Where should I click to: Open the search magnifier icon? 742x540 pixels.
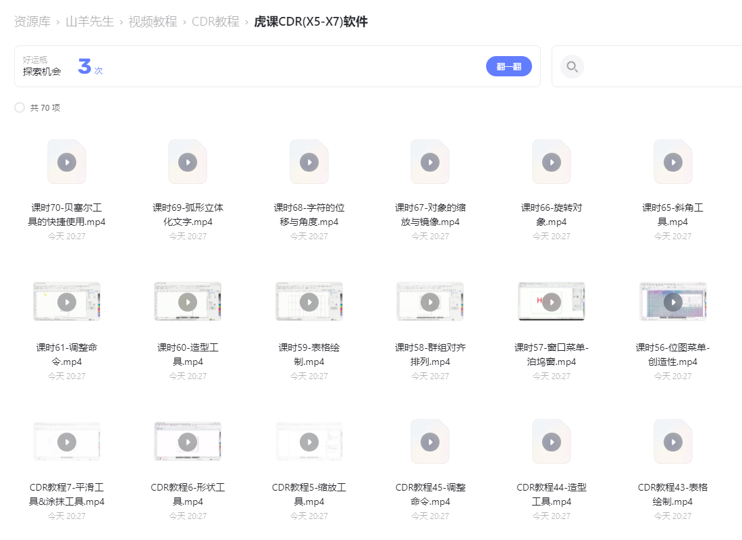pyautogui.click(x=572, y=66)
